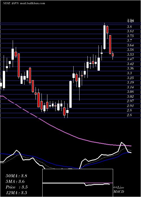Select the 2.97 price axis label
The width and height of the screenshot is (141, 197).
click(130, 101)
